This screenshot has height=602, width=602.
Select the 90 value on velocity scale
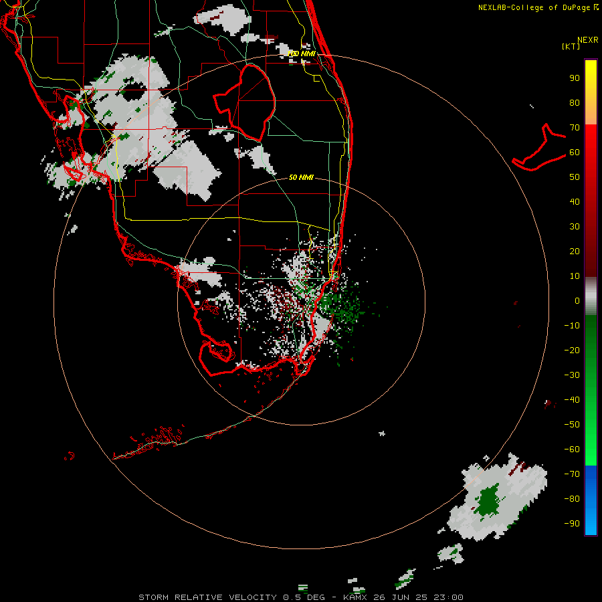(575, 78)
